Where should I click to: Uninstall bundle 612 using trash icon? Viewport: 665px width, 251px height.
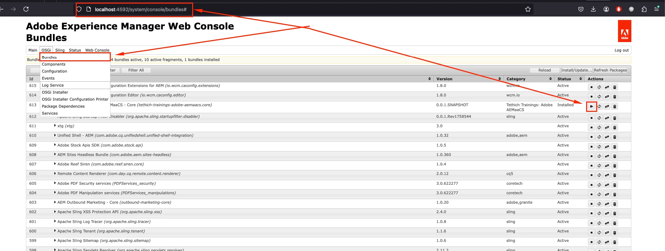point(615,118)
